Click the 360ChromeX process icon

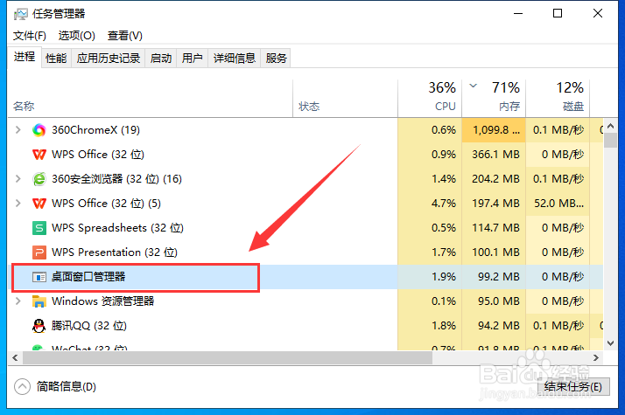coord(39,129)
